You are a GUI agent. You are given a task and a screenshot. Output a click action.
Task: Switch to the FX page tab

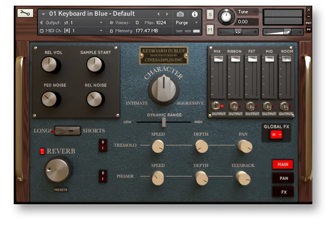(x=283, y=192)
